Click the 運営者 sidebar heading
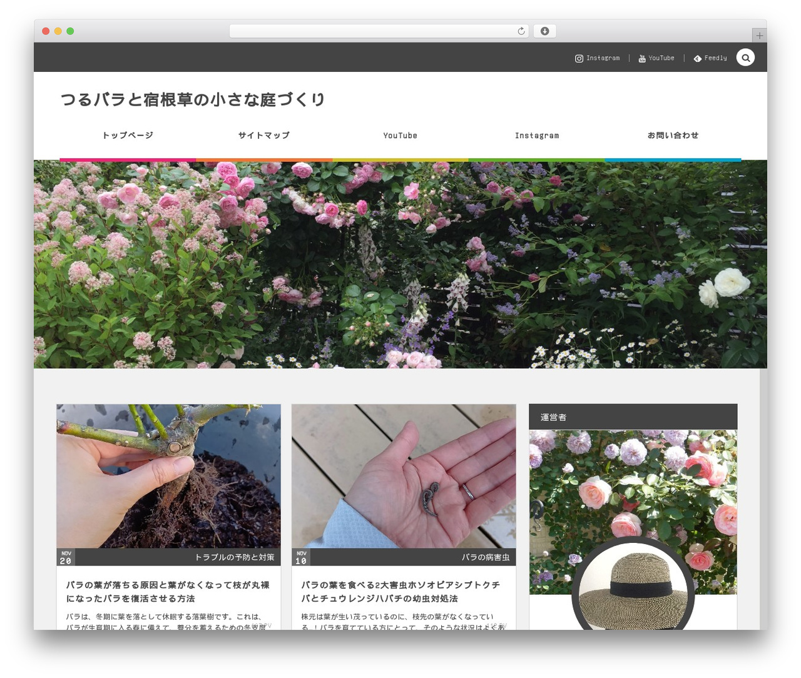 pyautogui.click(x=633, y=417)
